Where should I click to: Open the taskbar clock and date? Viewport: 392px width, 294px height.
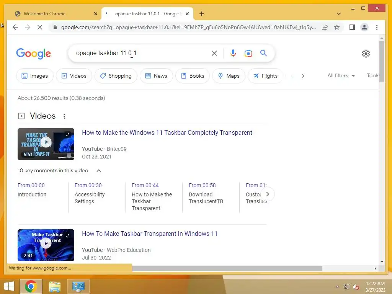(375, 287)
